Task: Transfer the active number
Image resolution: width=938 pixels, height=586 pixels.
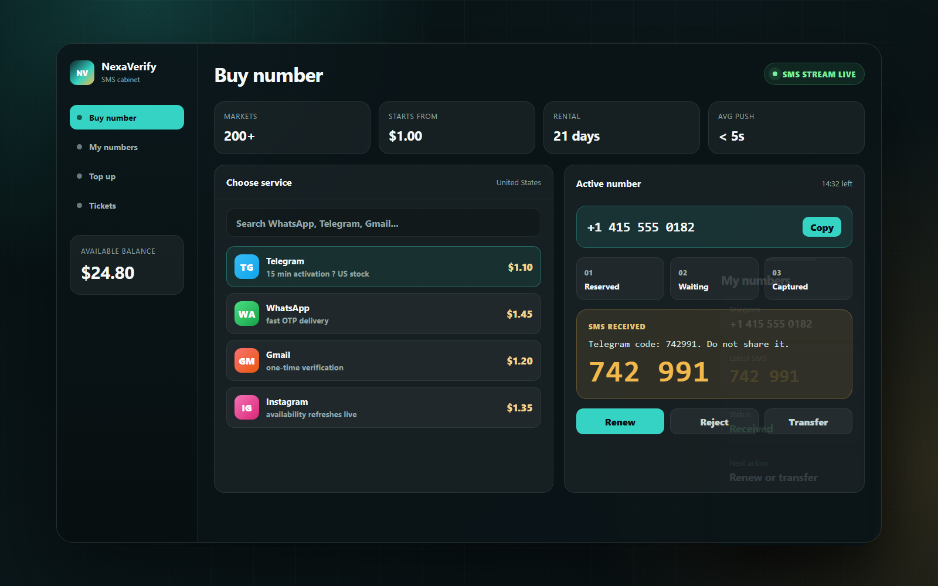Action: (x=808, y=421)
